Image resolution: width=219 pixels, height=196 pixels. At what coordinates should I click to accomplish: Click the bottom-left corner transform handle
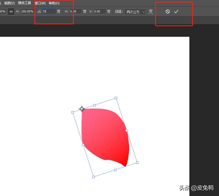click(x=93, y=177)
